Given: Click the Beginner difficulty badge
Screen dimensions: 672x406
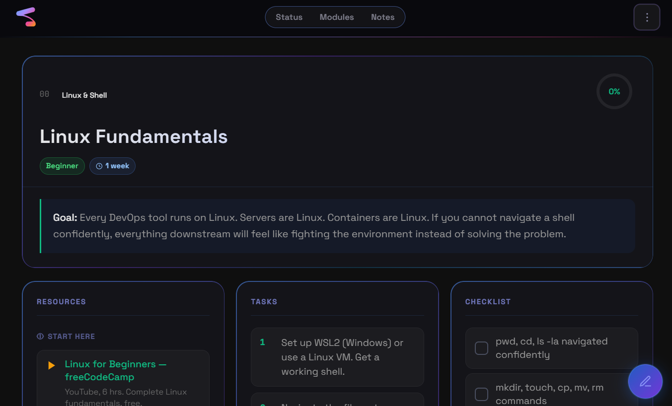Looking at the screenshot, I should click(62, 166).
